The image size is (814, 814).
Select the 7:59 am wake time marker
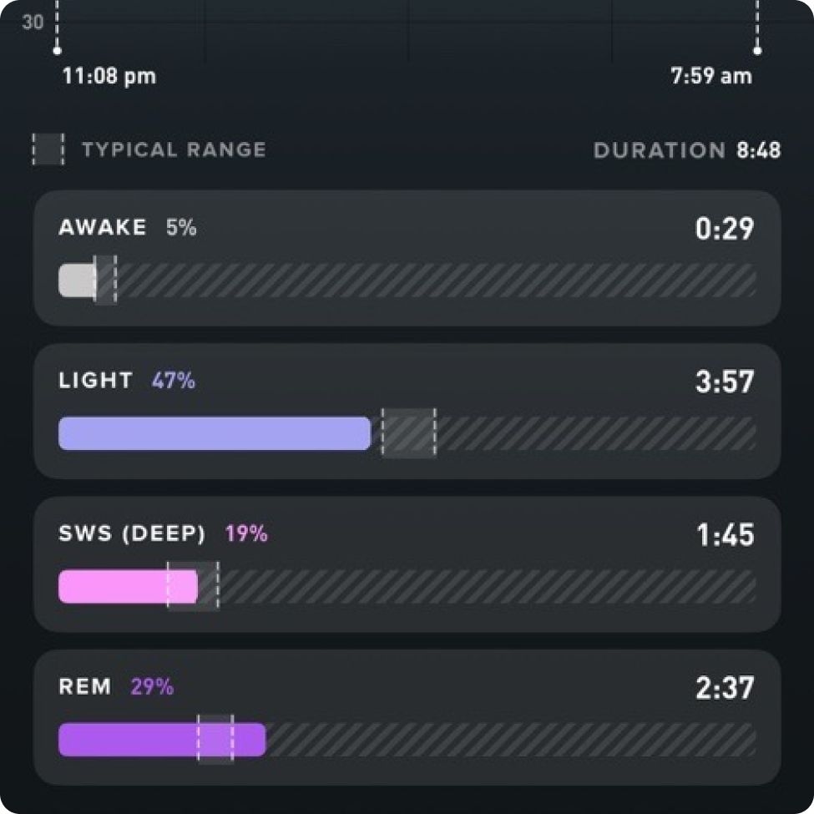(x=757, y=50)
